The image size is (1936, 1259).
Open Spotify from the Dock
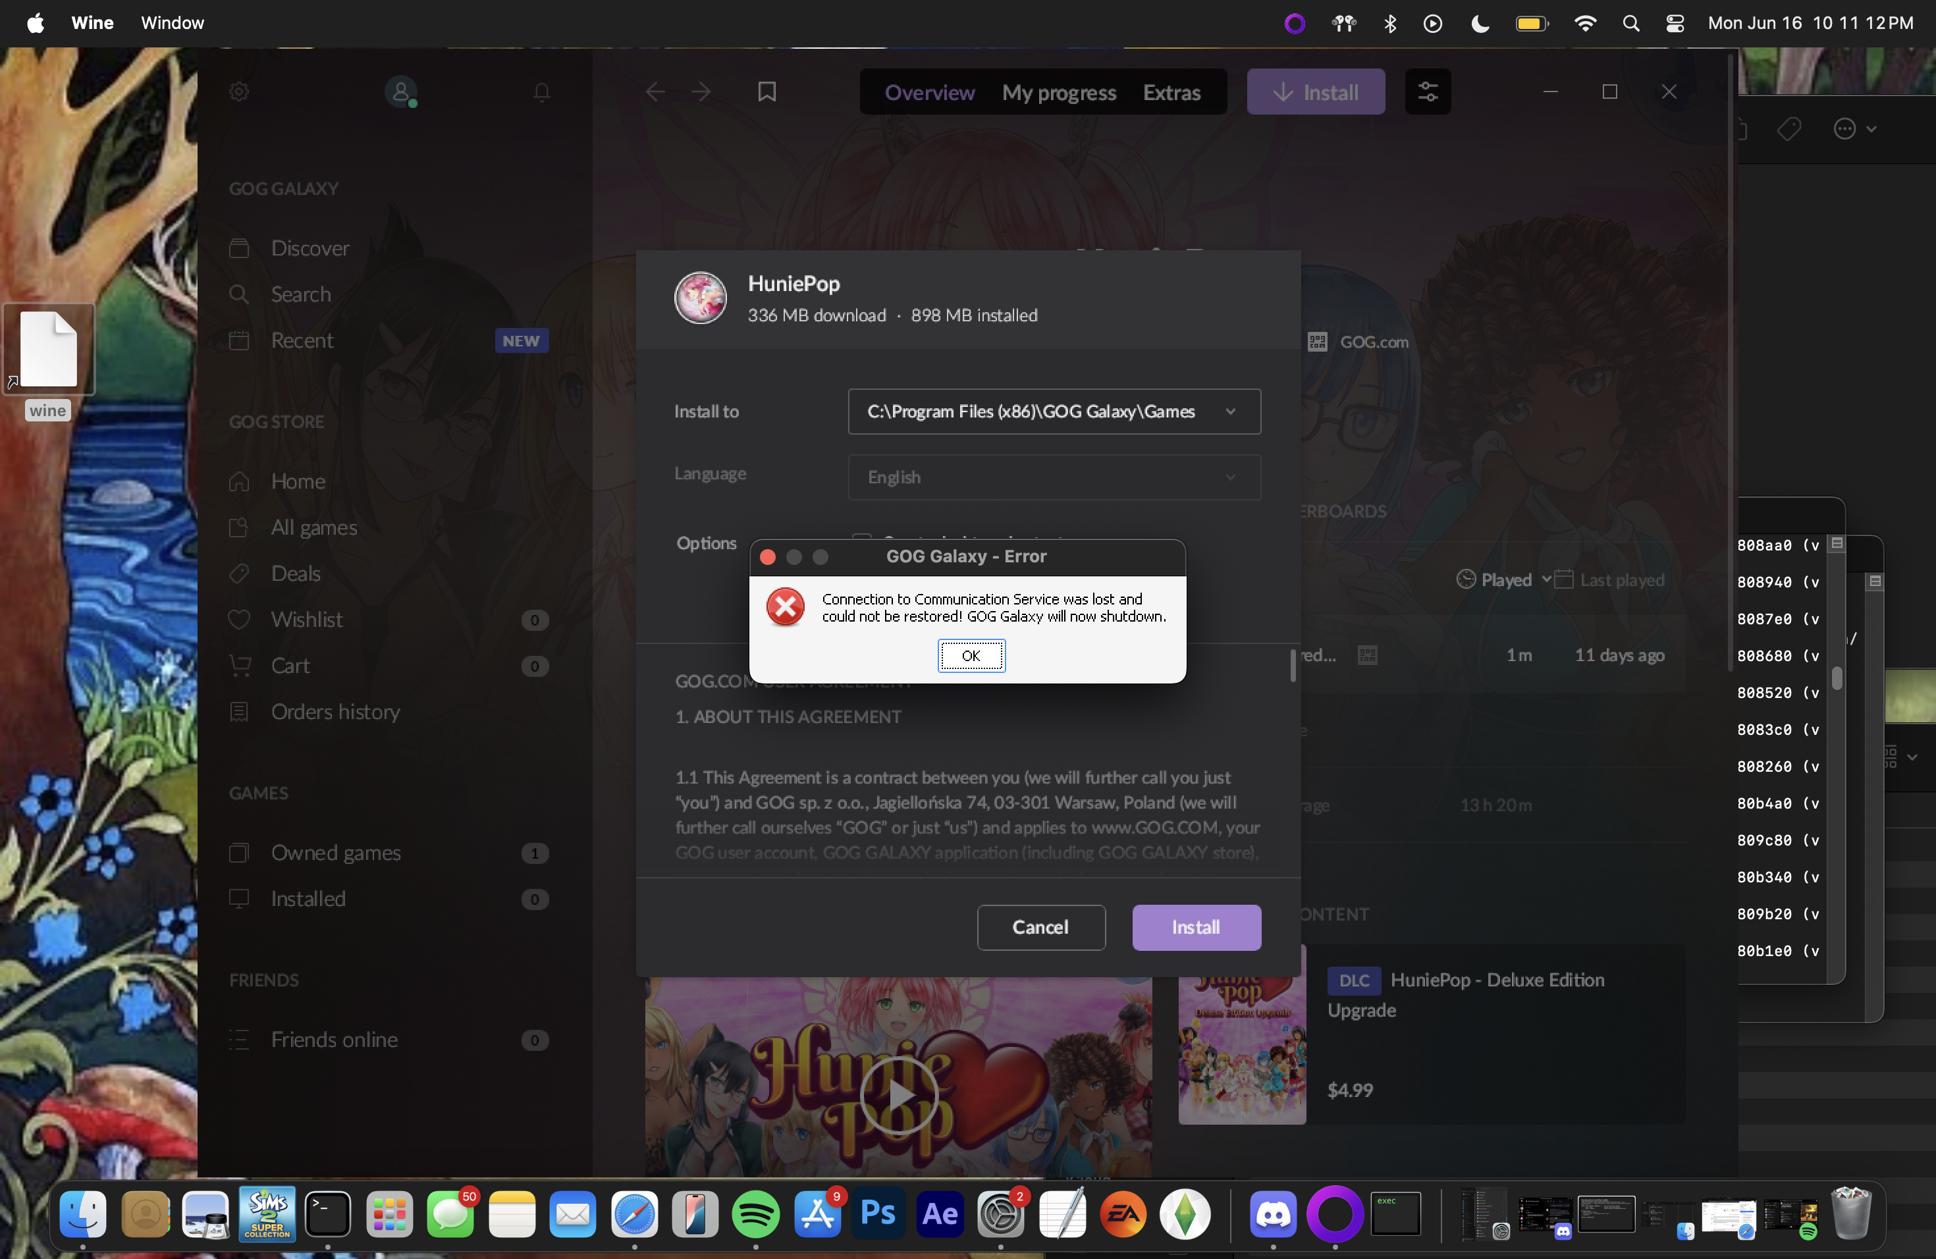[x=756, y=1214]
